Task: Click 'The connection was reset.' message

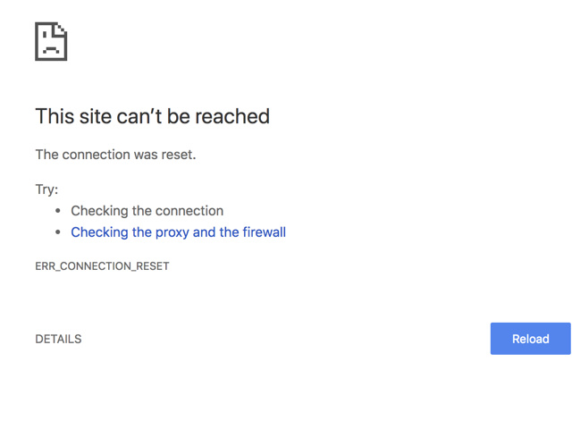Action: [115, 155]
